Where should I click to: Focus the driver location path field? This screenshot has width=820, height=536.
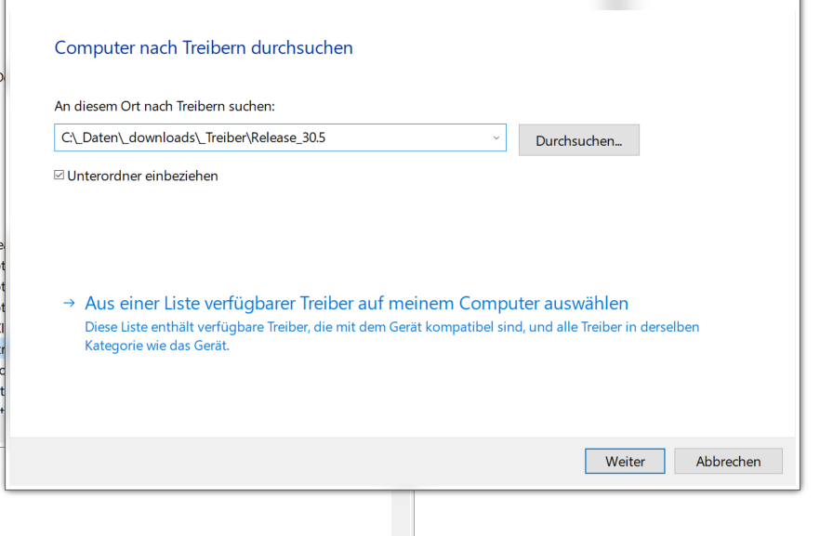(280, 137)
